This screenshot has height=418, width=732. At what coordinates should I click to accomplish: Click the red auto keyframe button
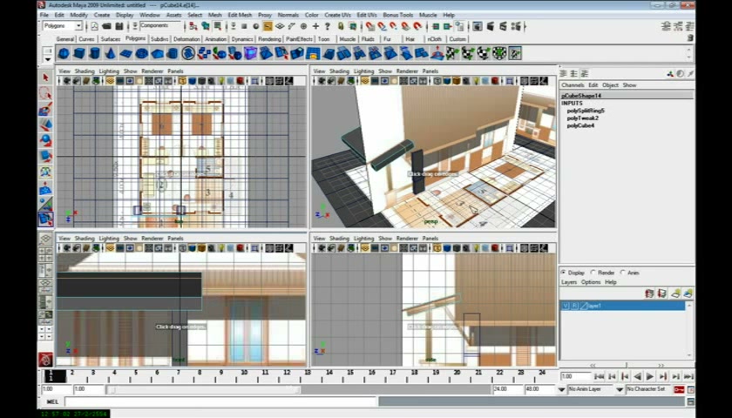(x=679, y=389)
